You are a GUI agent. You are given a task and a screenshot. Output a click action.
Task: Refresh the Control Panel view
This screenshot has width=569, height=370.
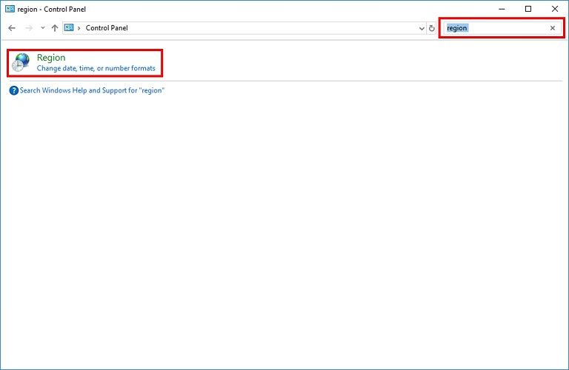[432, 28]
